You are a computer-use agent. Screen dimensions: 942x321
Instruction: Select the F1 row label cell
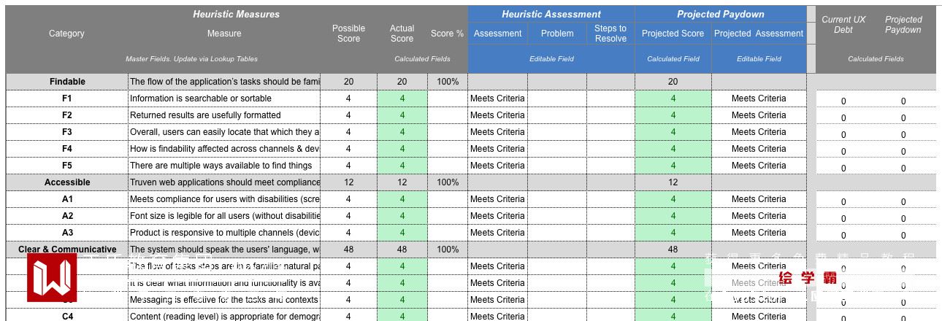coord(67,98)
